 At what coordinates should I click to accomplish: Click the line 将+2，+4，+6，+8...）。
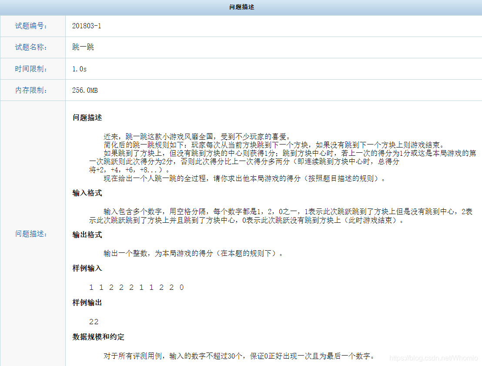click(x=129, y=170)
